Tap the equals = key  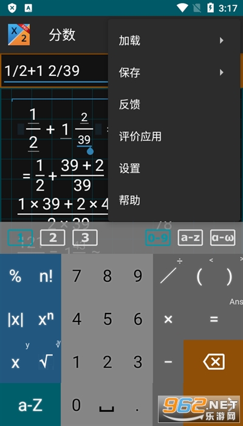point(214,319)
